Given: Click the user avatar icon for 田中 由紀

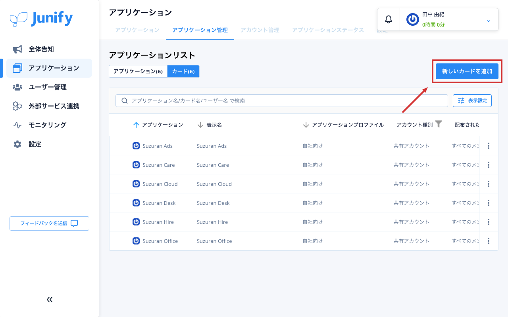Looking at the screenshot, I should (413, 19).
